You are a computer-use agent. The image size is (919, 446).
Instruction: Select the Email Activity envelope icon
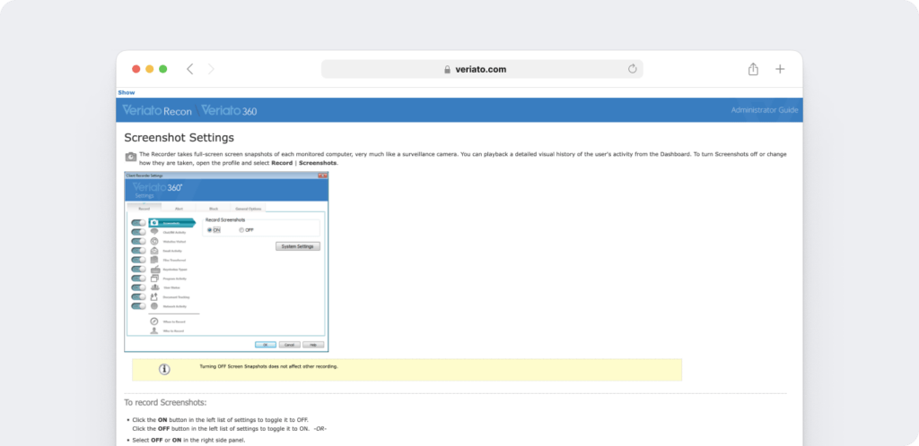154,251
